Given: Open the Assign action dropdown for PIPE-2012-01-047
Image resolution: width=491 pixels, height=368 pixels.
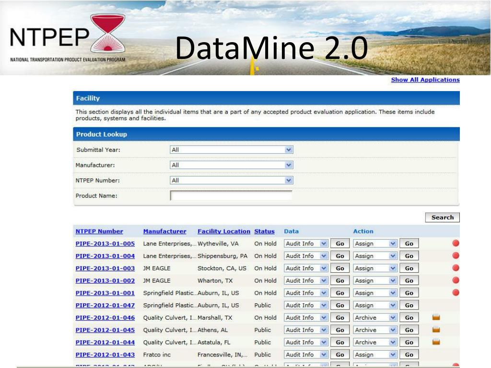Looking at the screenshot, I should pos(375,305).
